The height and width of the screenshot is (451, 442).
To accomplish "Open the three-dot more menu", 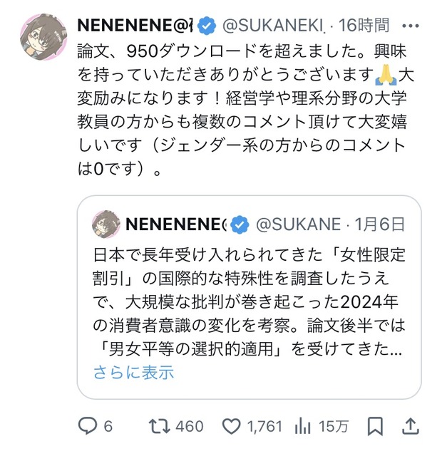I will click(411, 26).
